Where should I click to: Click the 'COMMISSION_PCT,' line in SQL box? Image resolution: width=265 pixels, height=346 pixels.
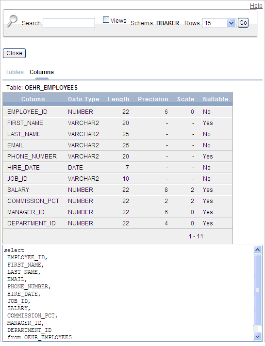(32, 316)
